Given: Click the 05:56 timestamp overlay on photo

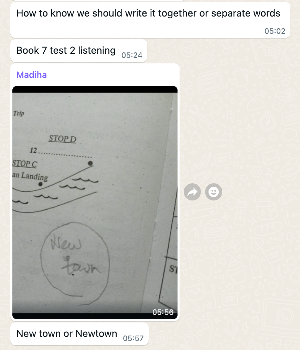Looking at the screenshot, I should point(163,312).
